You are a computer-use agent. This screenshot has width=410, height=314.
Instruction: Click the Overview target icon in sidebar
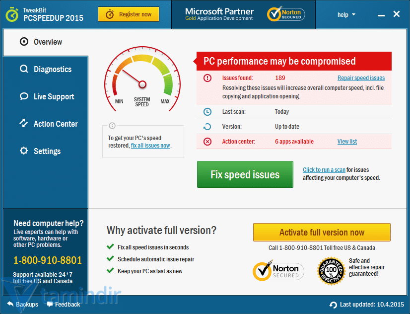point(24,42)
